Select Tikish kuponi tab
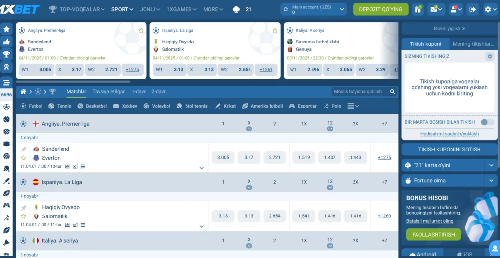 pos(425,44)
